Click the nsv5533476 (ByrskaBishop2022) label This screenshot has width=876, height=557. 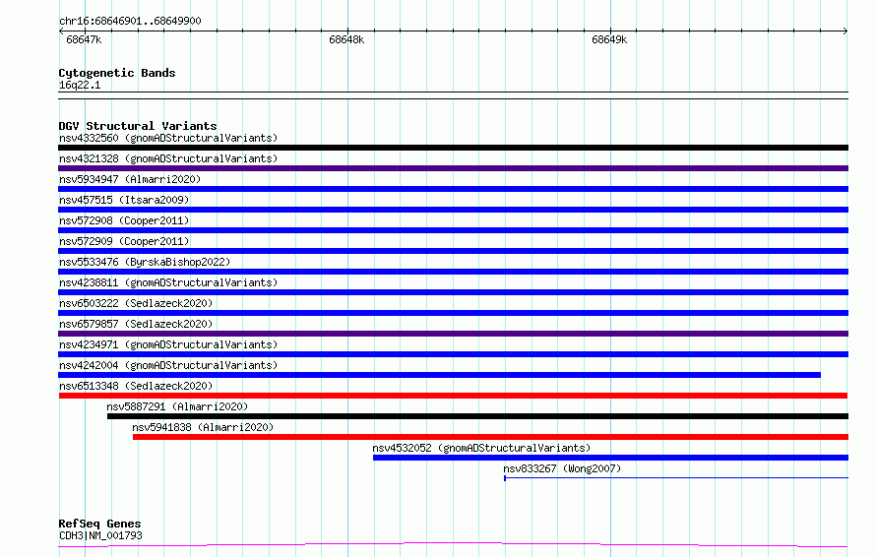click(x=145, y=262)
